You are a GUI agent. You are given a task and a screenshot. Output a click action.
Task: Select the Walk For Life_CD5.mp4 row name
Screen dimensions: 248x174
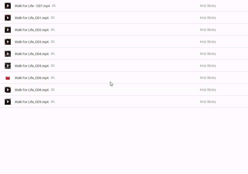click(32, 66)
